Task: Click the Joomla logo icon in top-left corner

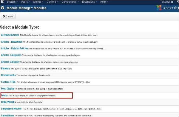Action: coord(2,2)
